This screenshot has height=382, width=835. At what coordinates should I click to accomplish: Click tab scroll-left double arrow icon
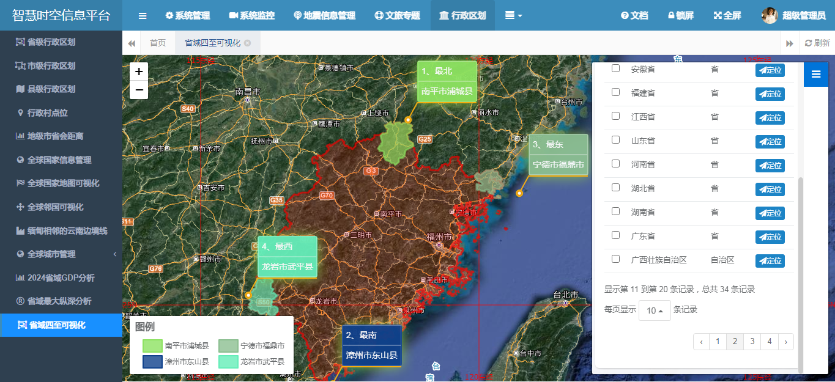[132, 43]
